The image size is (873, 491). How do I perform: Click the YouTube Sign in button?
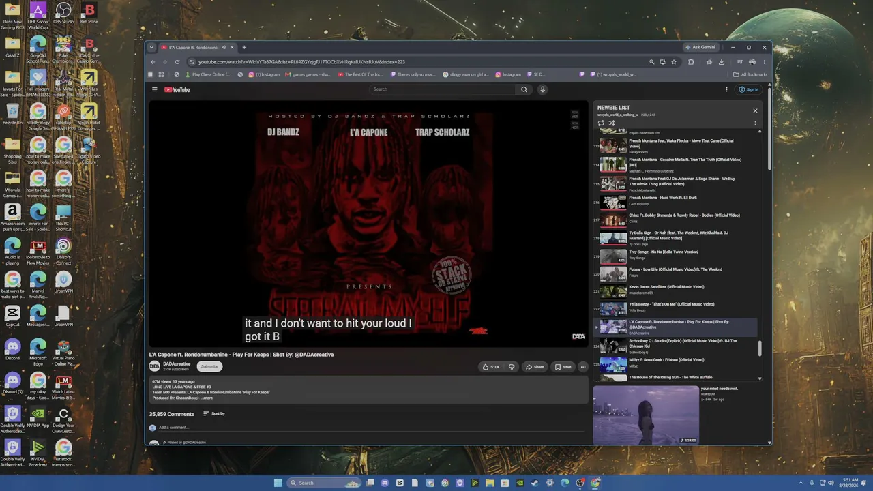pos(749,89)
